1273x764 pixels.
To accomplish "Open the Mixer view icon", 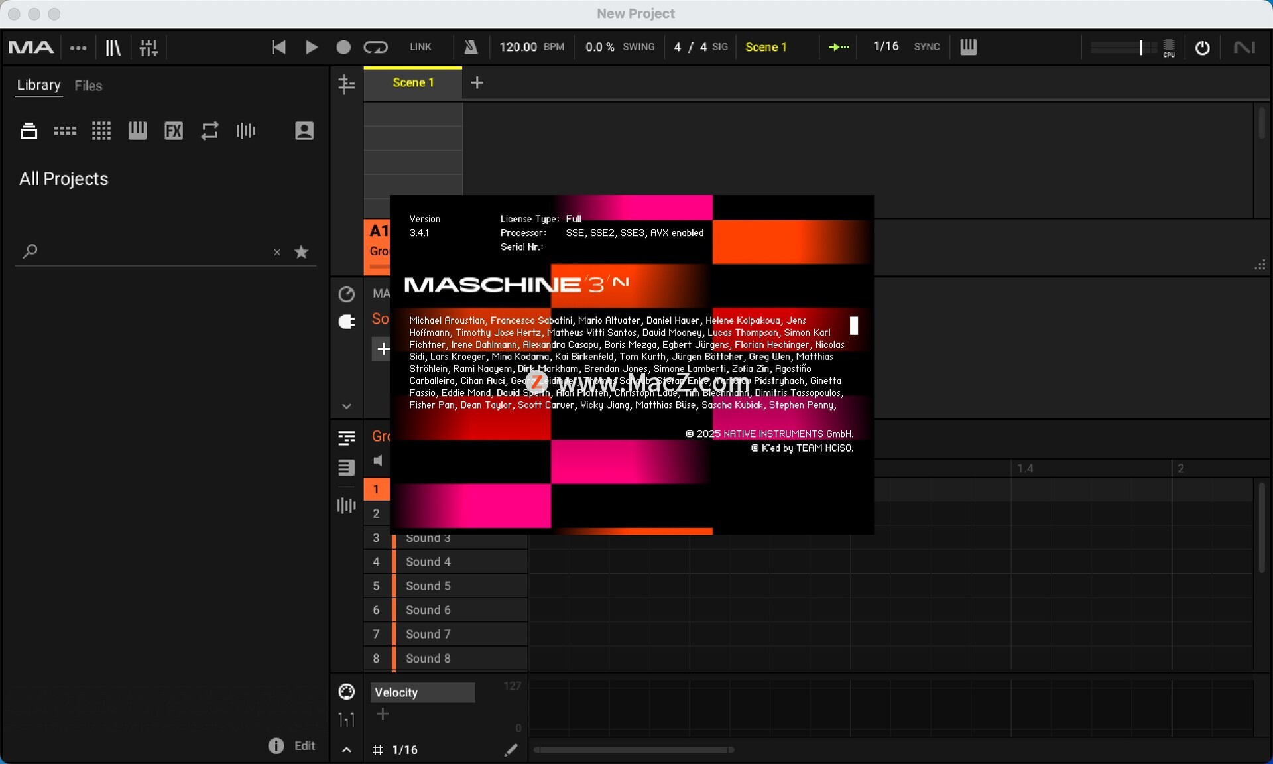I will 149,47.
